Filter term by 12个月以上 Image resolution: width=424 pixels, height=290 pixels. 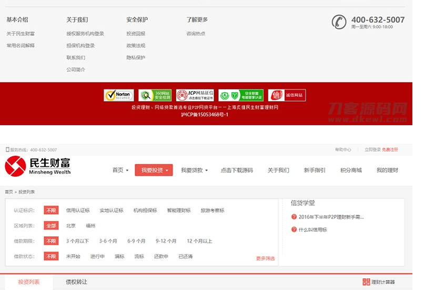(199, 241)
